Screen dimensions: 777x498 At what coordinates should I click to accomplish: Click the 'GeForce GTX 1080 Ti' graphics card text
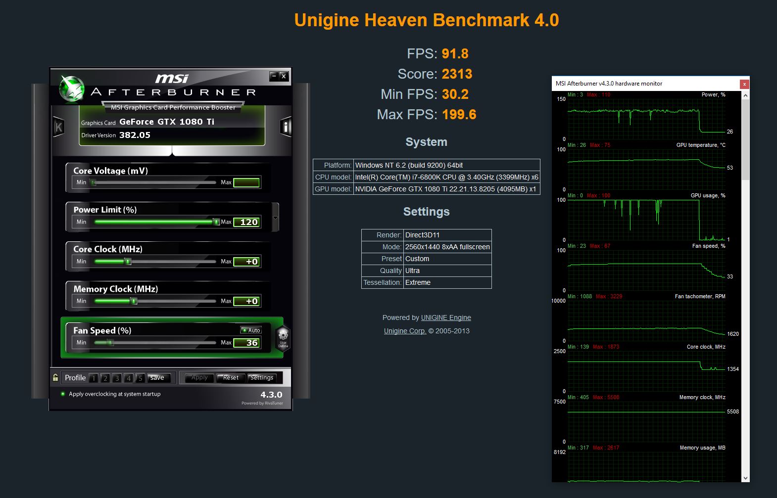167,122
